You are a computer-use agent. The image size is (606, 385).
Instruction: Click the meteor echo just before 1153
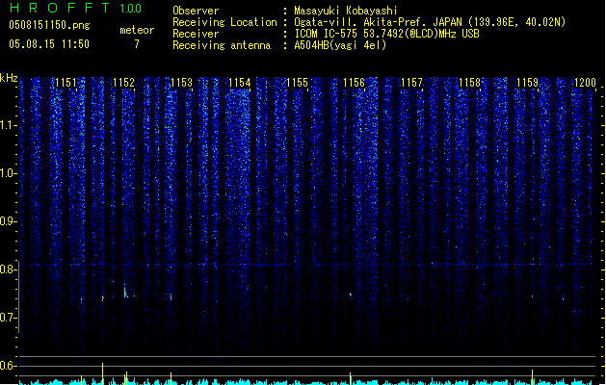pyautogui.click(x=171, y=297)
